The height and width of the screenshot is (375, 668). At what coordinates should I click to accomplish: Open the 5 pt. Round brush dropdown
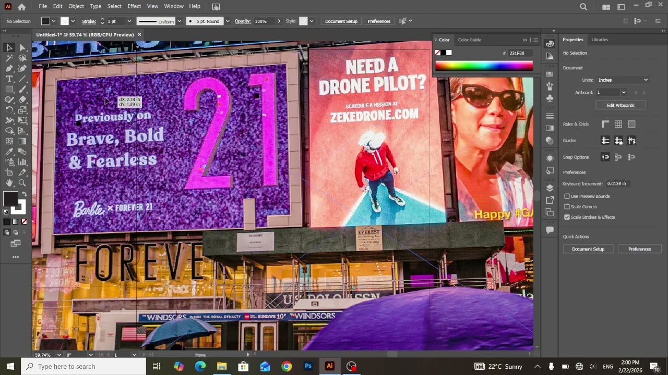pyautogui.click(x=228, y=21)
